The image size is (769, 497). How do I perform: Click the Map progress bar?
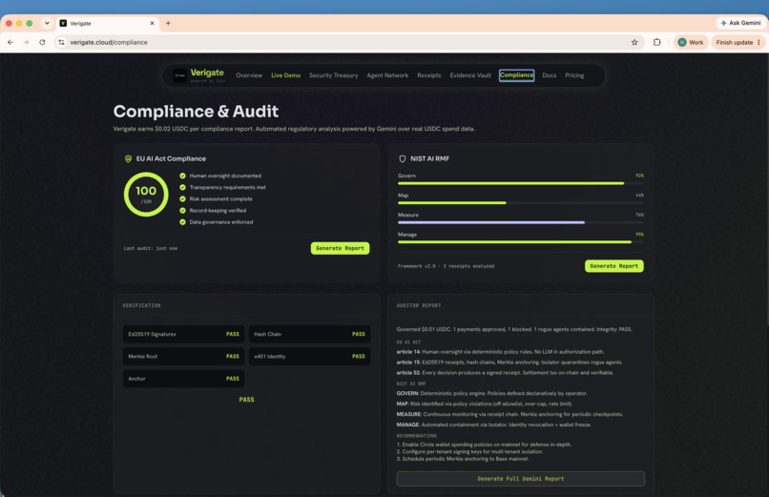[520, 203]
